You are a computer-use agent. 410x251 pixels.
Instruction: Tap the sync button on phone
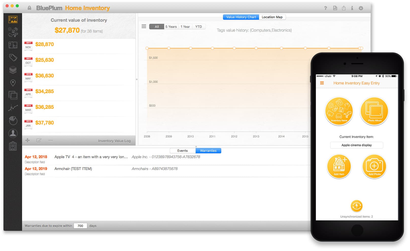tap(356, 206)
